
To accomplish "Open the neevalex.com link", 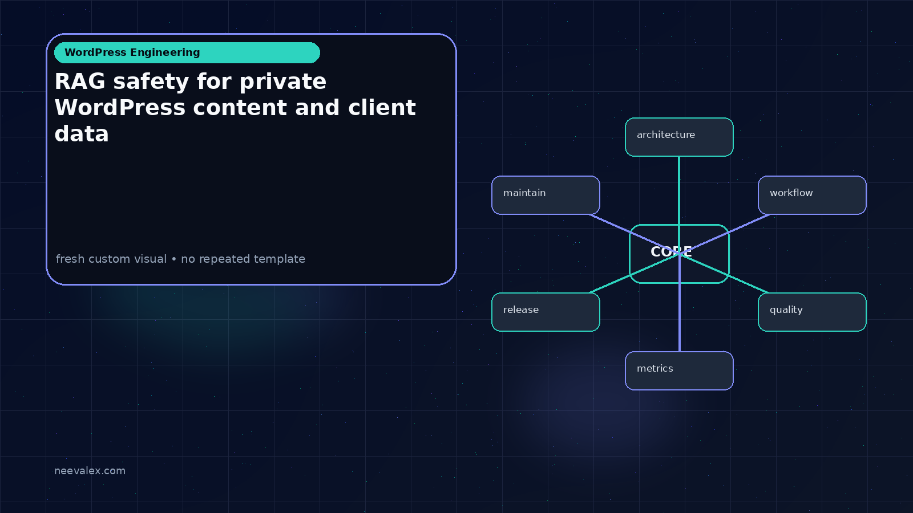I will [90, 471].
